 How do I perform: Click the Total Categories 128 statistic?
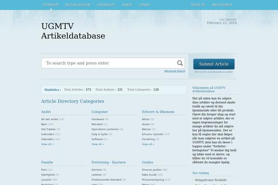click(143, 90)
